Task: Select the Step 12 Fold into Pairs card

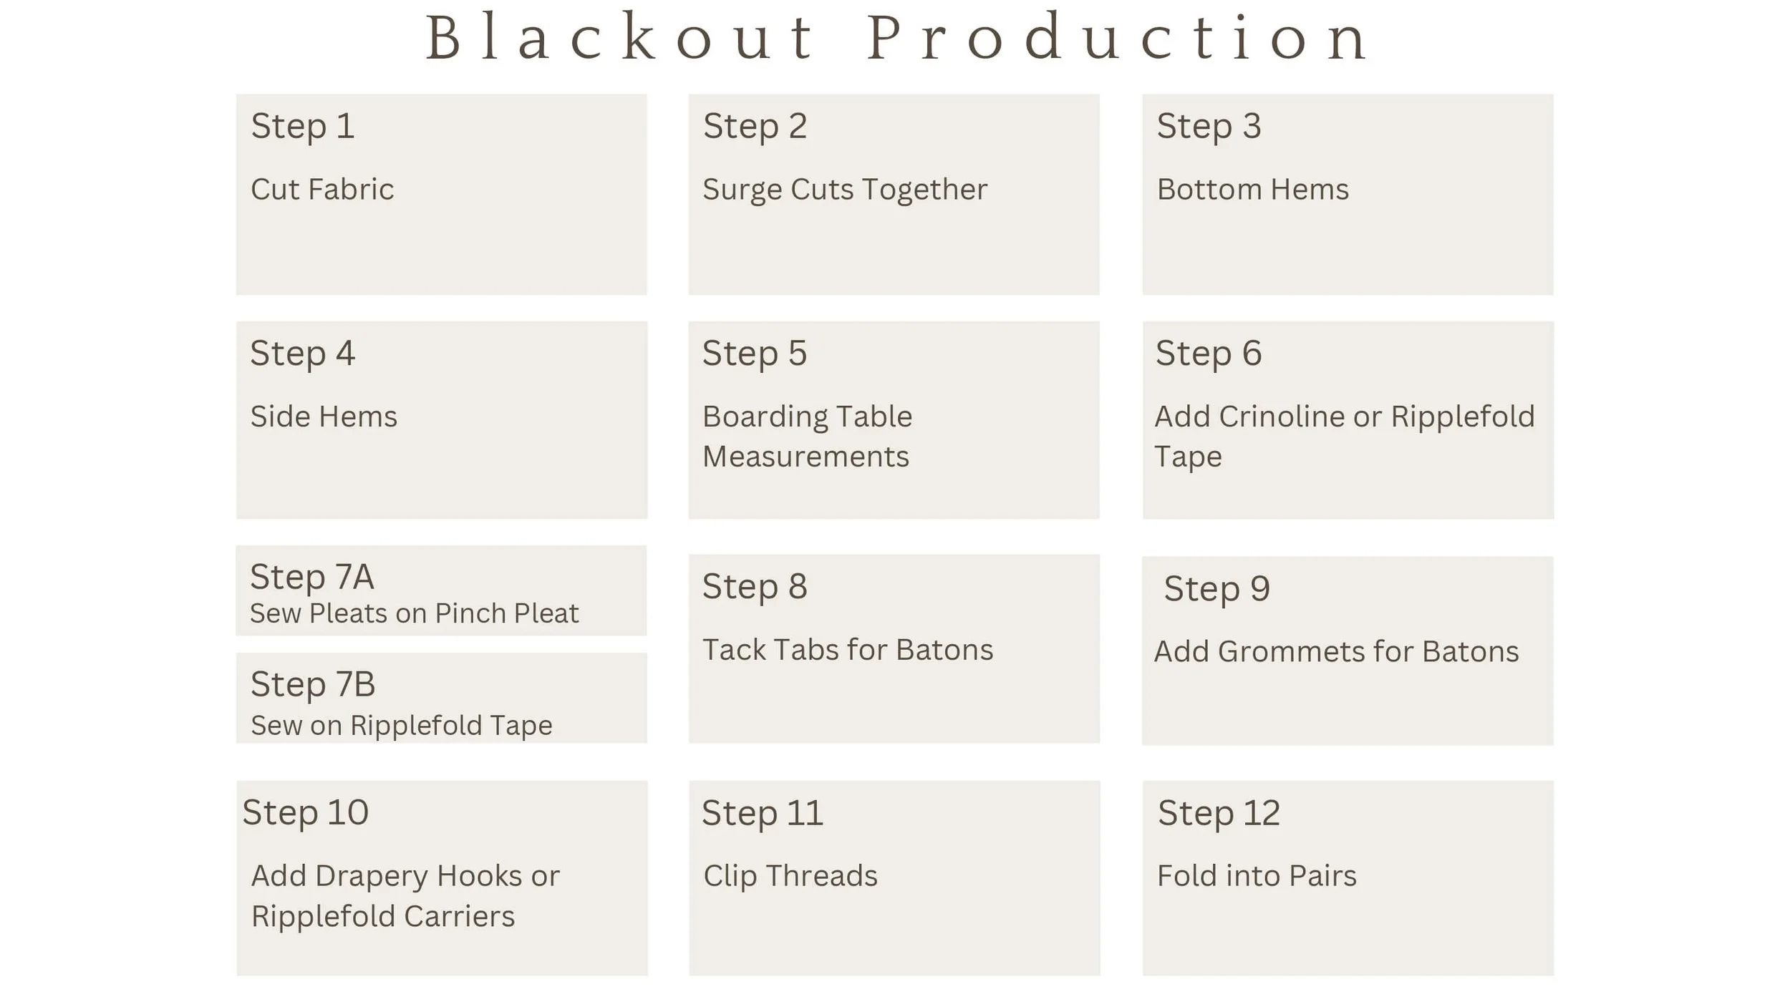Action: pos(1348,878)
